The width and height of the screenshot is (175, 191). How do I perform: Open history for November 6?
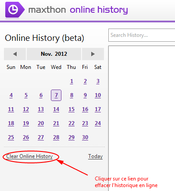pos(41,95)
